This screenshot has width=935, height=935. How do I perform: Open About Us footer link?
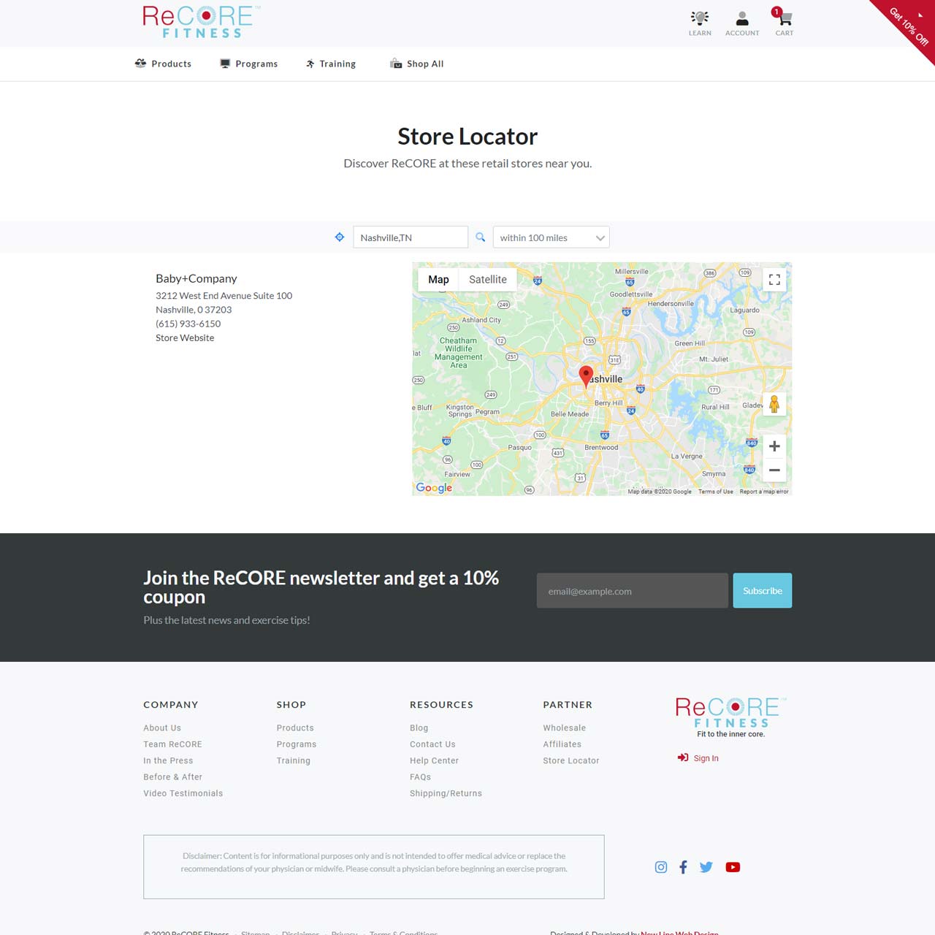click(162, 728)
